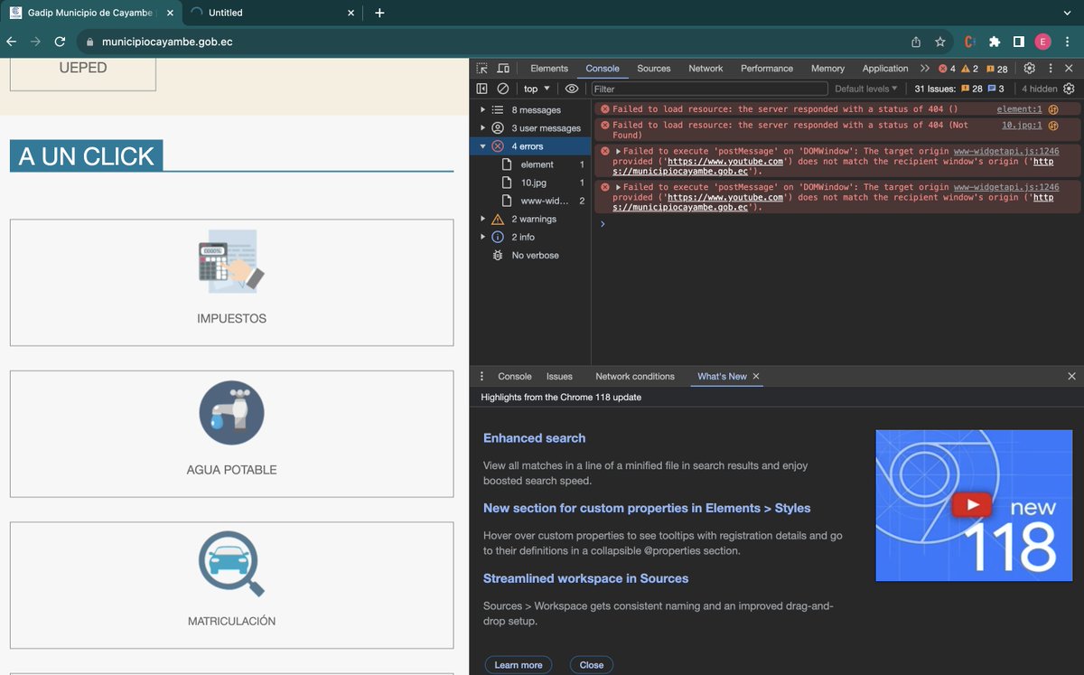Click the address bar showing municipiocayambe.gob.ec
The width and height of the screenshot is (1084, 675).
click(492, 42)
